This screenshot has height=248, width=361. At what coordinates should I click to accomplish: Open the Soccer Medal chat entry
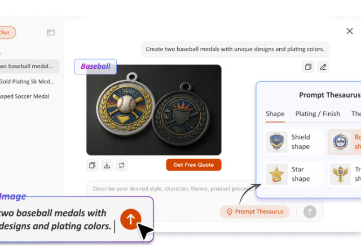(x=25, y=96)
